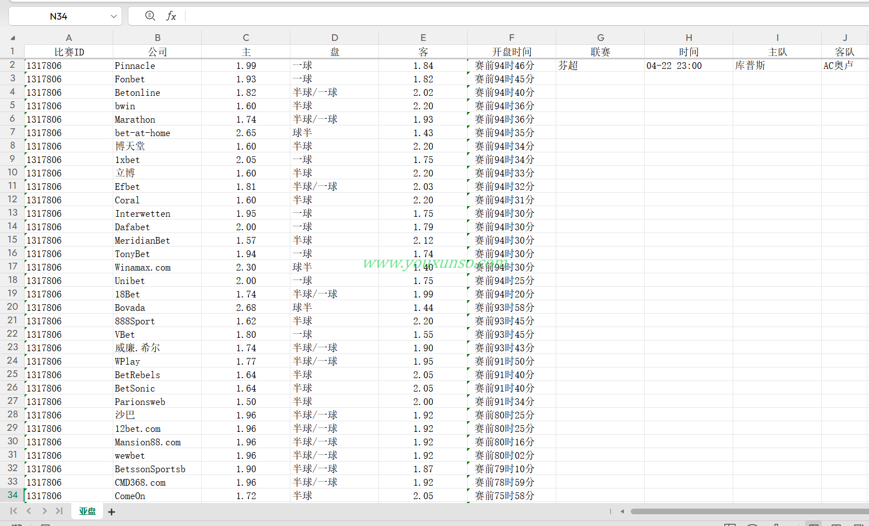Select column H header

pos(689,38)
